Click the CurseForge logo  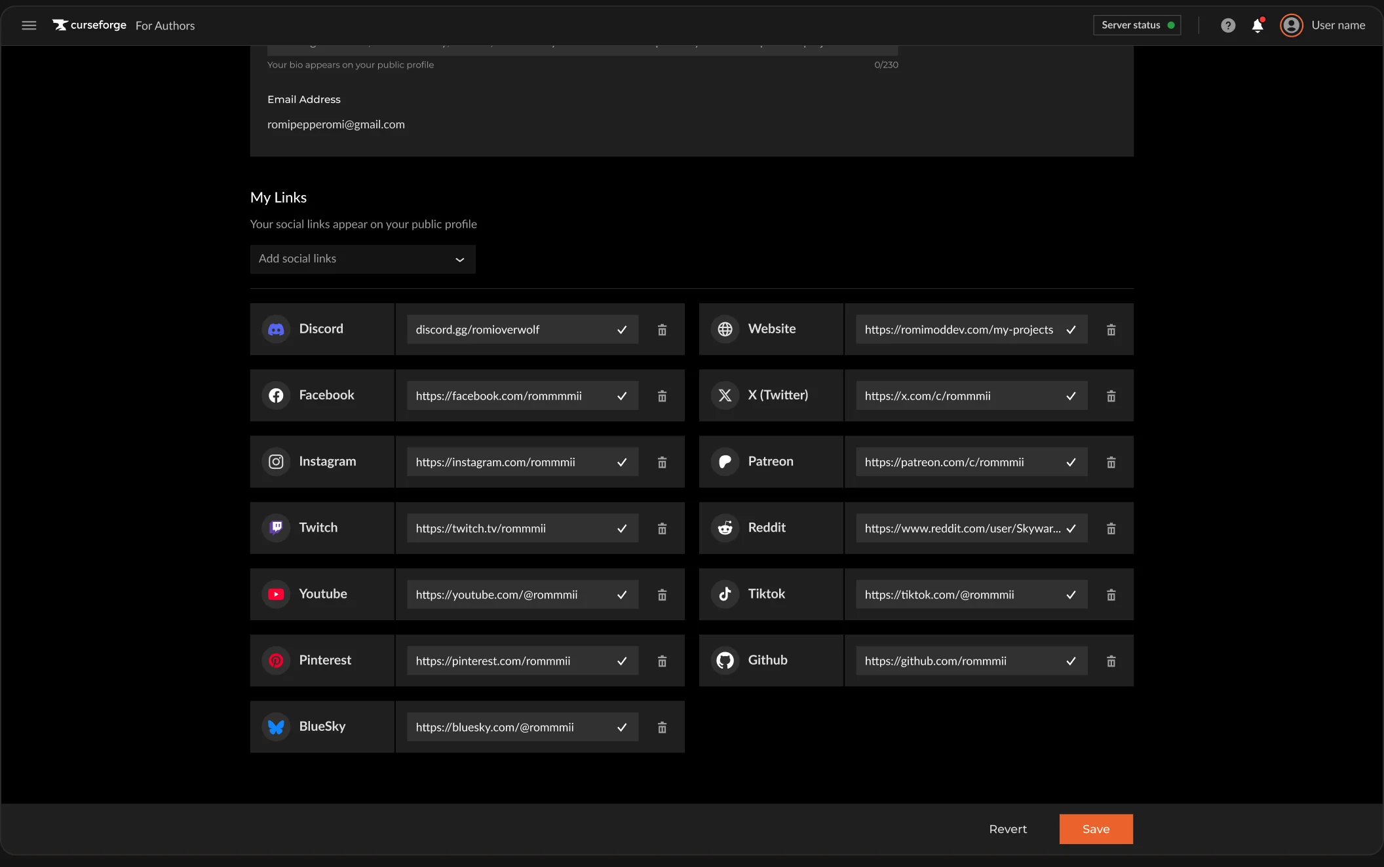pos(89,25)
